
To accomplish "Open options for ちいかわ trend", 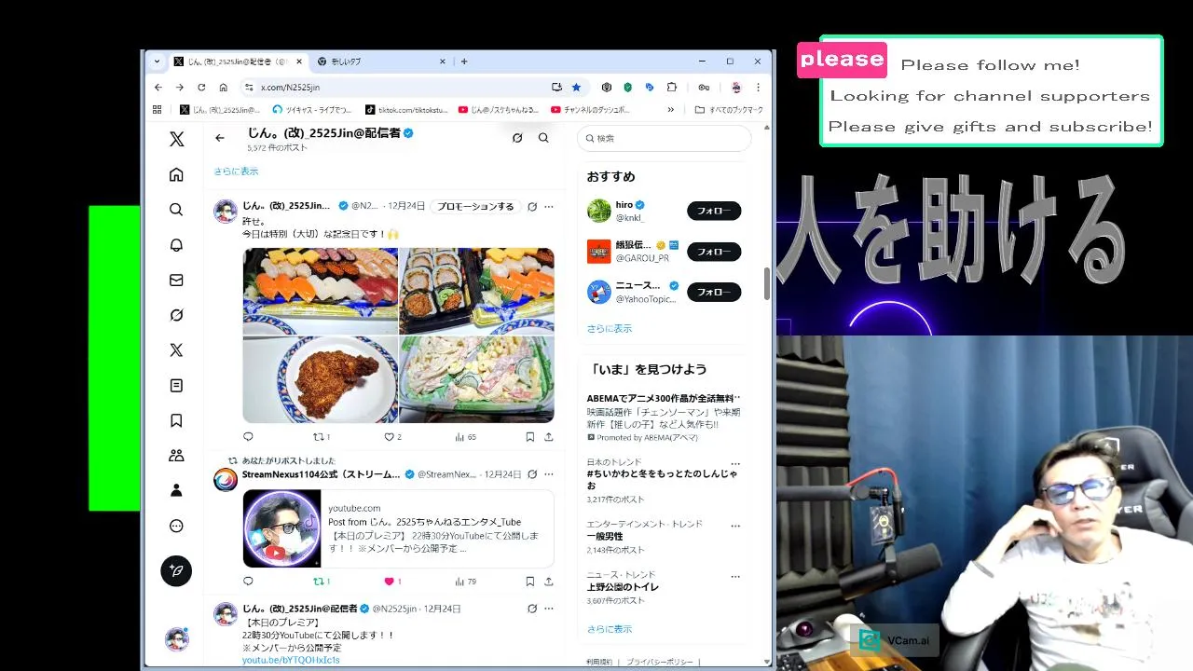I will (x=735, y=463).
